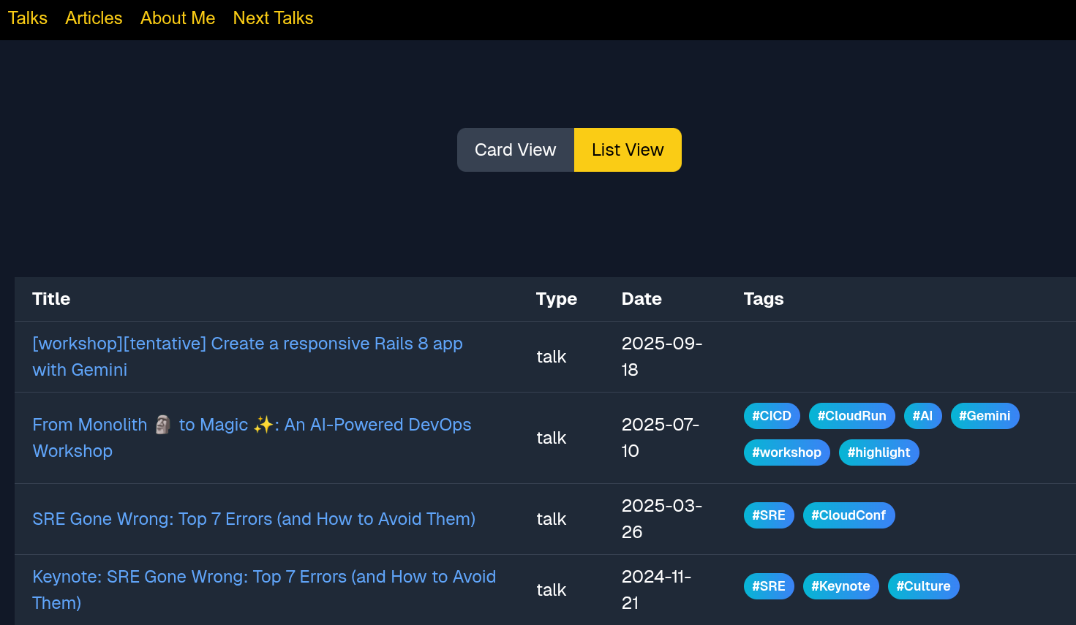Viewport: 1076px width, 625px height.
Task: Click the #Gemini tag
Action: (985, 416)
